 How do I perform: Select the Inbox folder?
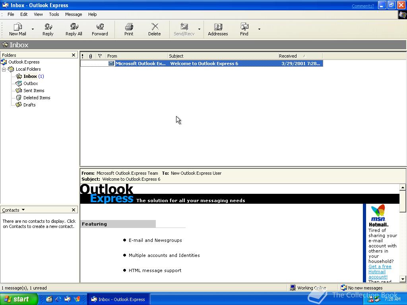click(30, 76)
